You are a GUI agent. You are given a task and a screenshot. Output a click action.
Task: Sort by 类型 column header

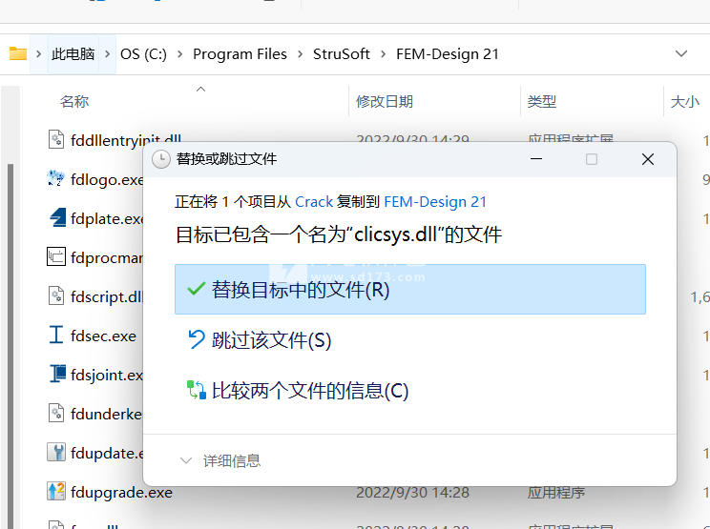point(541,101)
